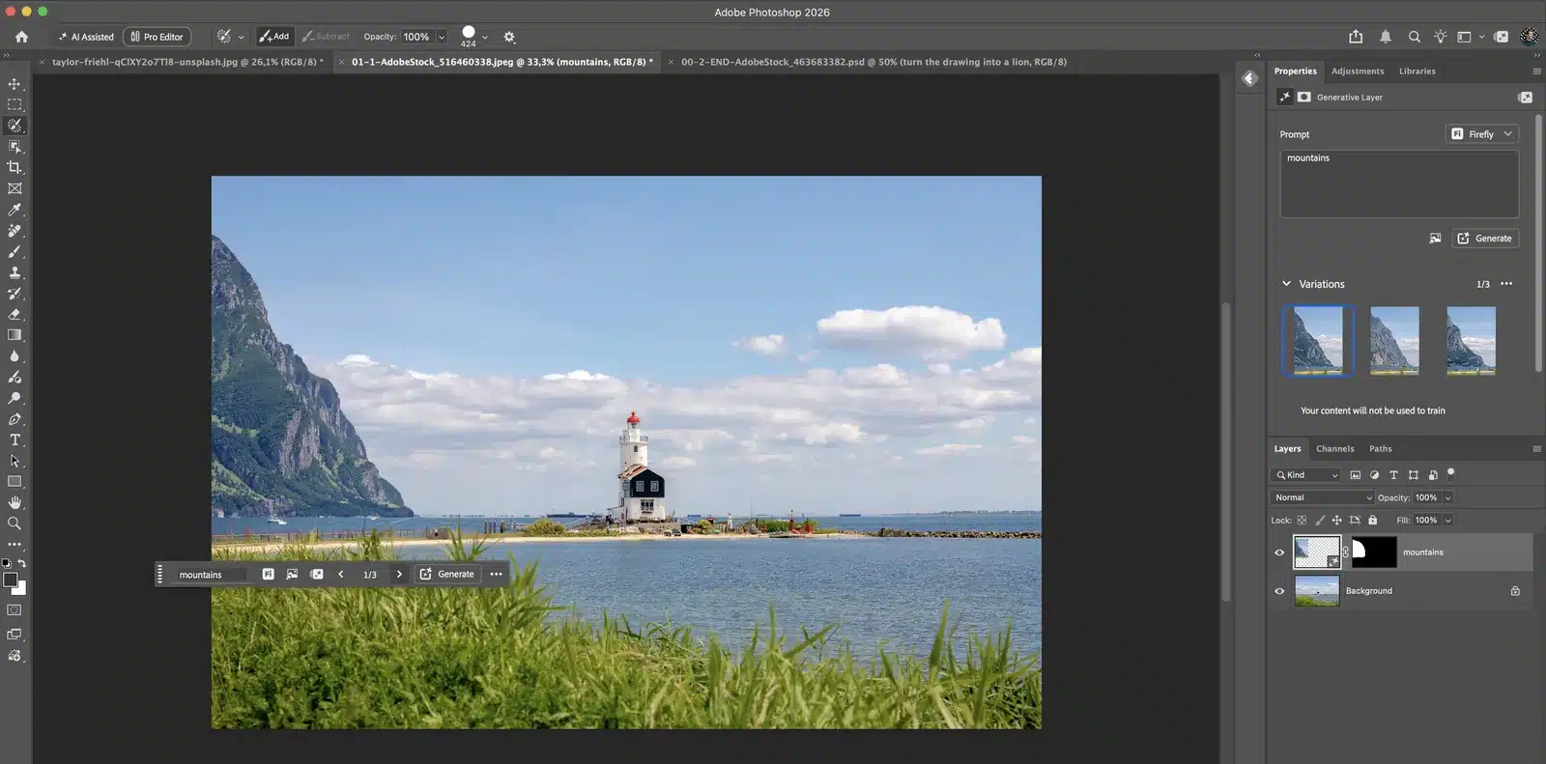Select the Eyedropper tool
The height and width of the screenshot is (764, 1546).
coord(14,210)
